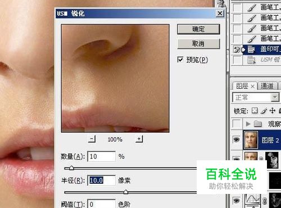
Task: Click the 半径 radius slider handle
Action: coord(126,192)
